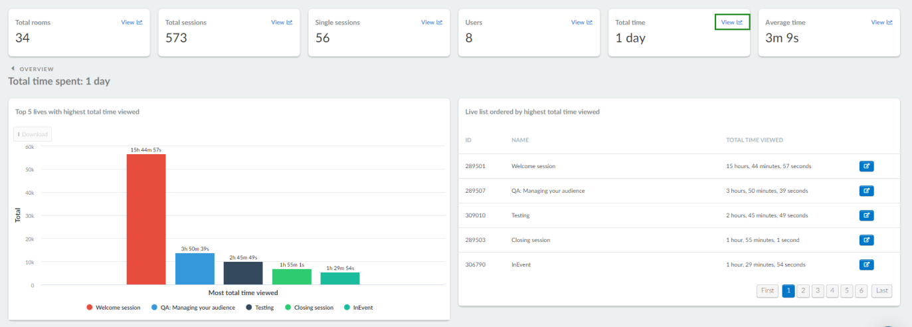This screenshot has width=912, height=327.
Task: Toggle Testing dark legend entry
Action: point(260,308)
